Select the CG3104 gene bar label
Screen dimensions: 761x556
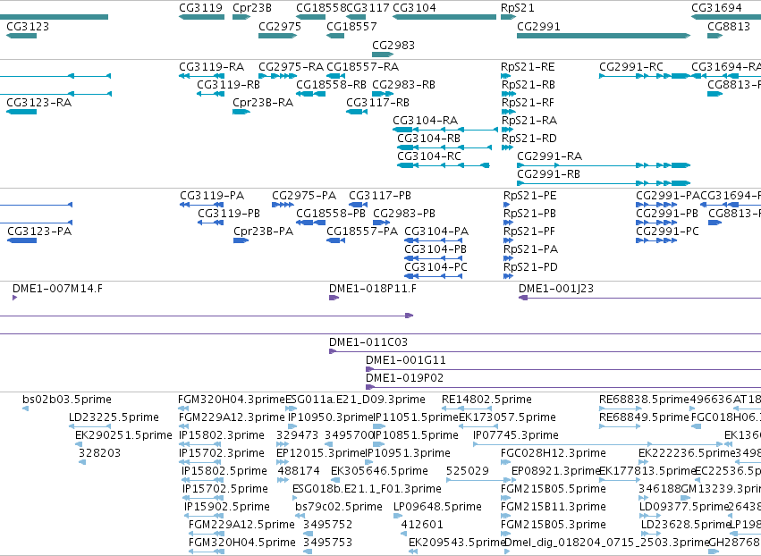tap(414, 8)
